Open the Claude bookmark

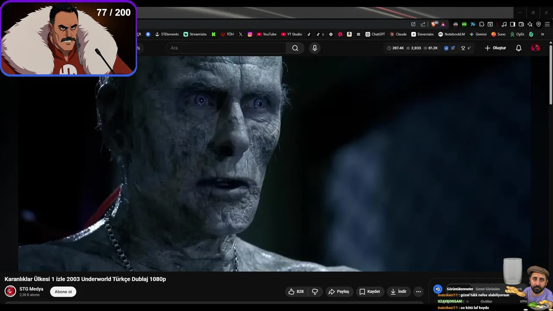(x=398, y=34)
